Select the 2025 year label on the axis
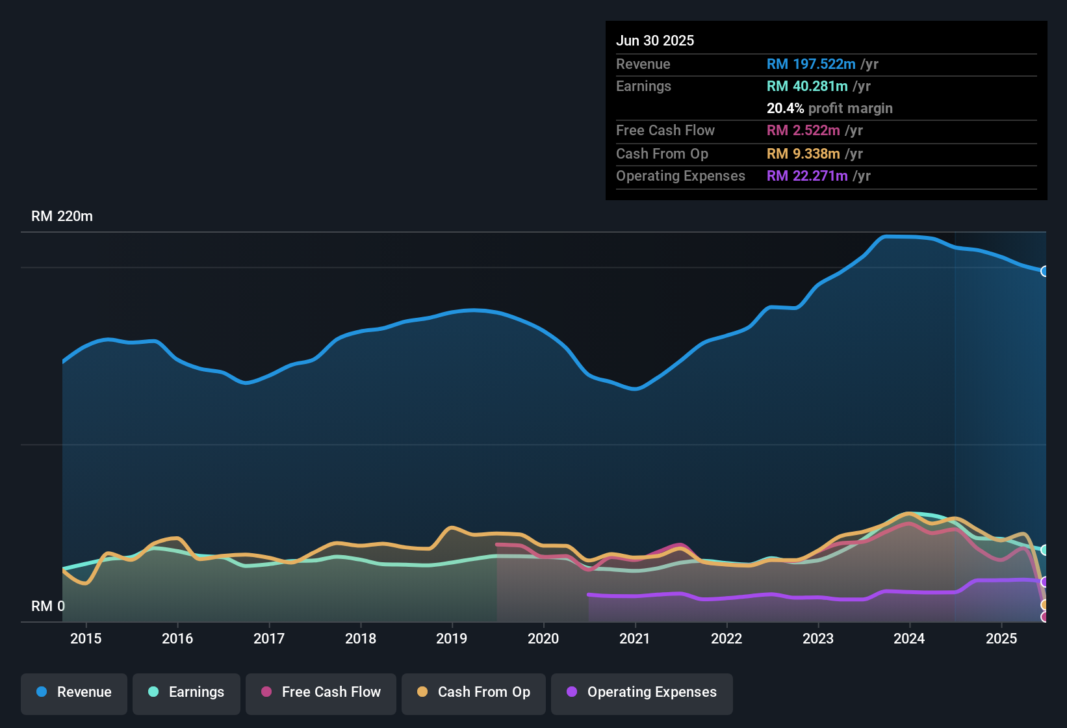 (x=1002, y=638)
